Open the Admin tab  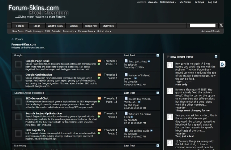pos(74,26)
